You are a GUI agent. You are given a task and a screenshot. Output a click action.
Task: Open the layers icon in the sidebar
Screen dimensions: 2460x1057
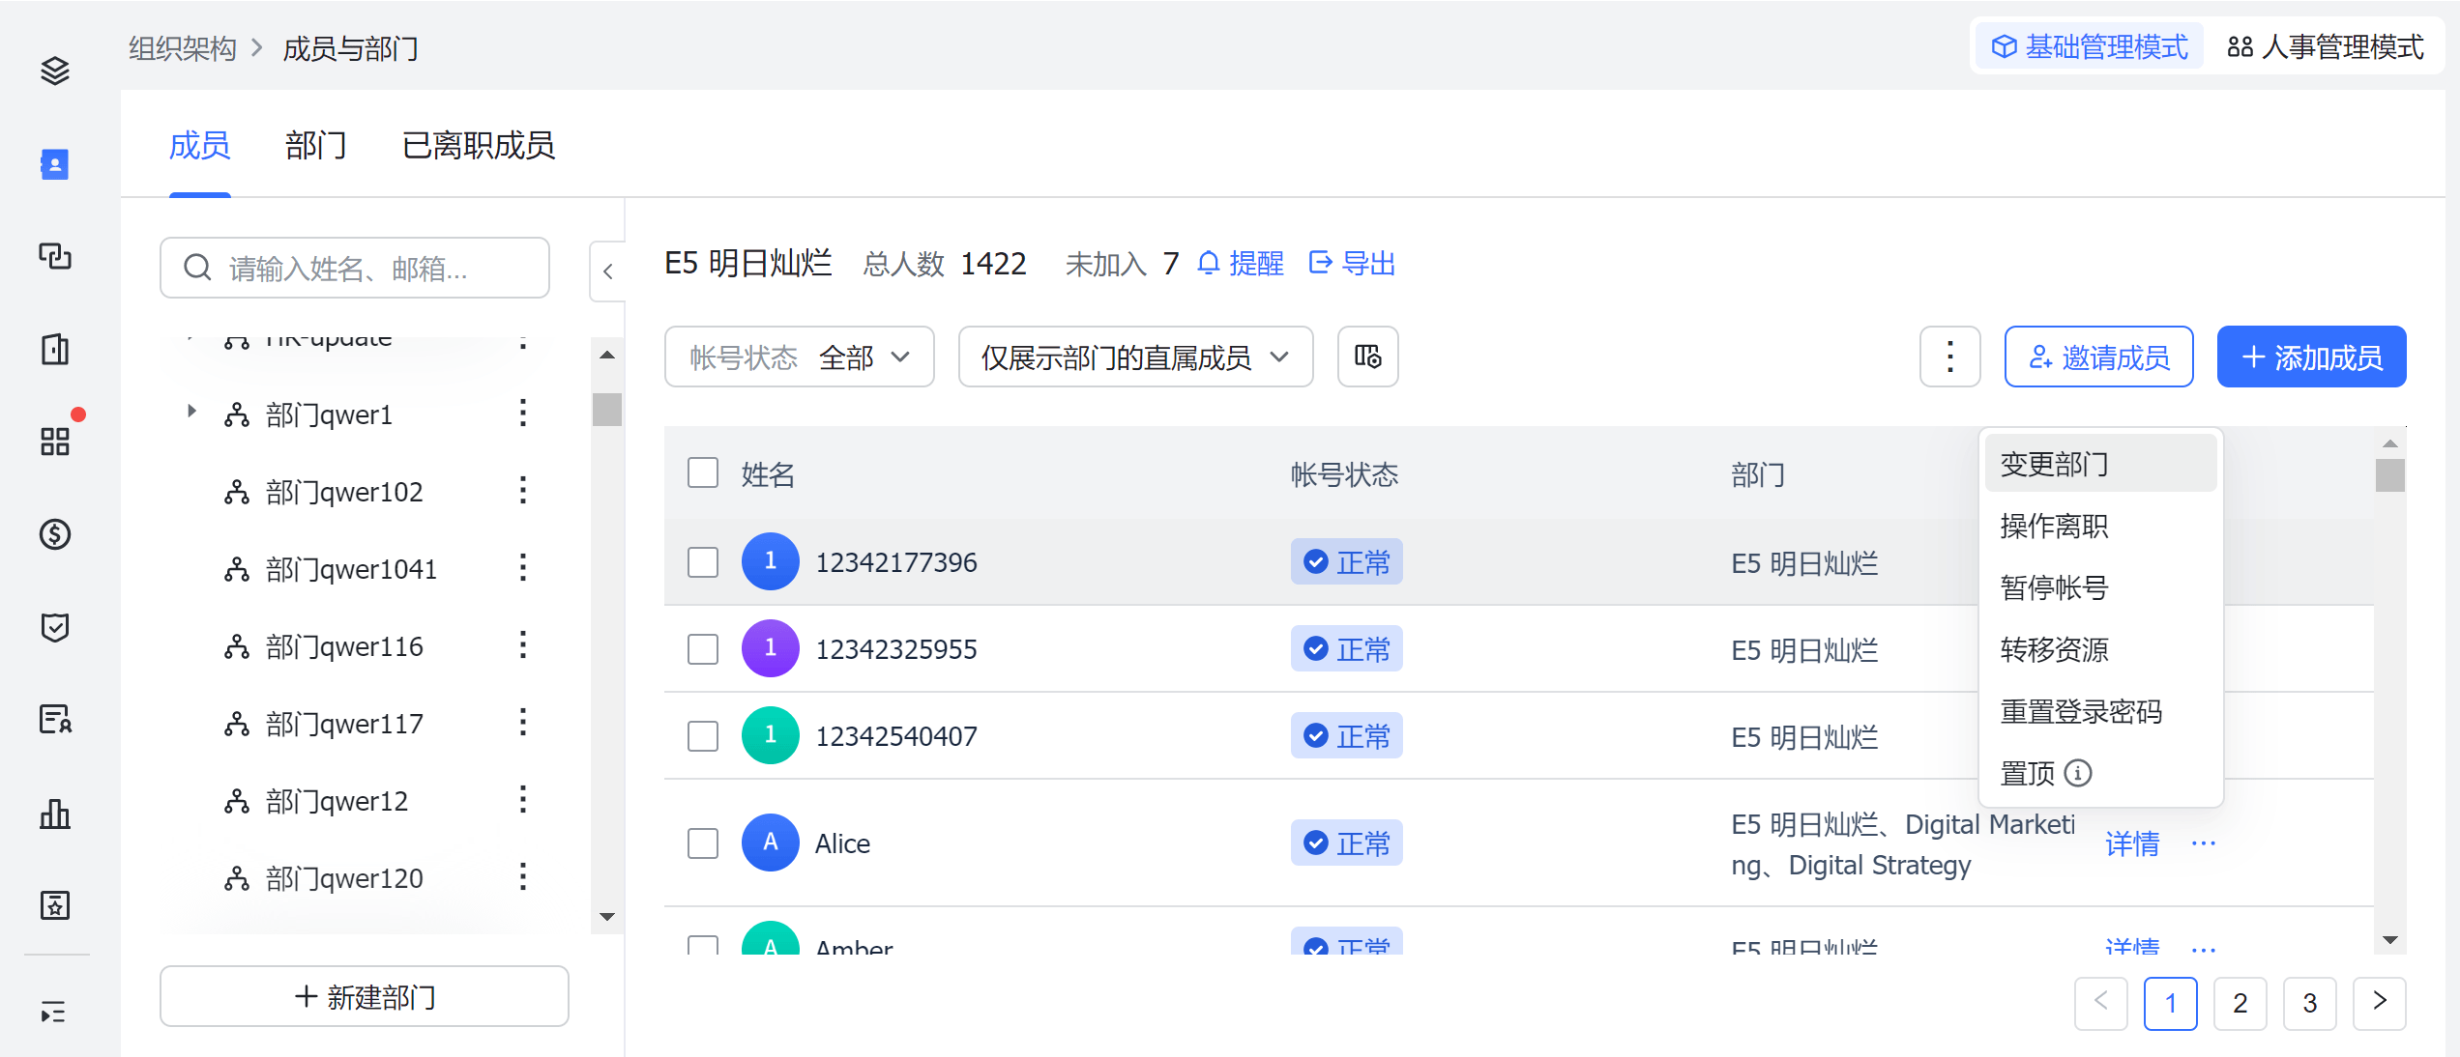click(55, 71)
